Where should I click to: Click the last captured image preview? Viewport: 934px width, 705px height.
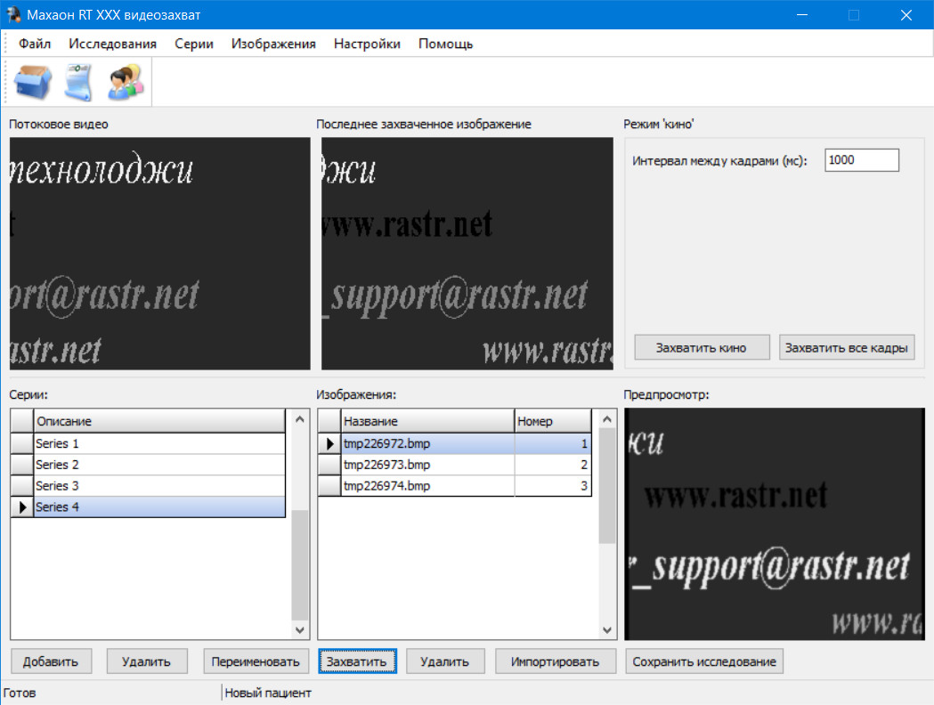click(467, 254)
